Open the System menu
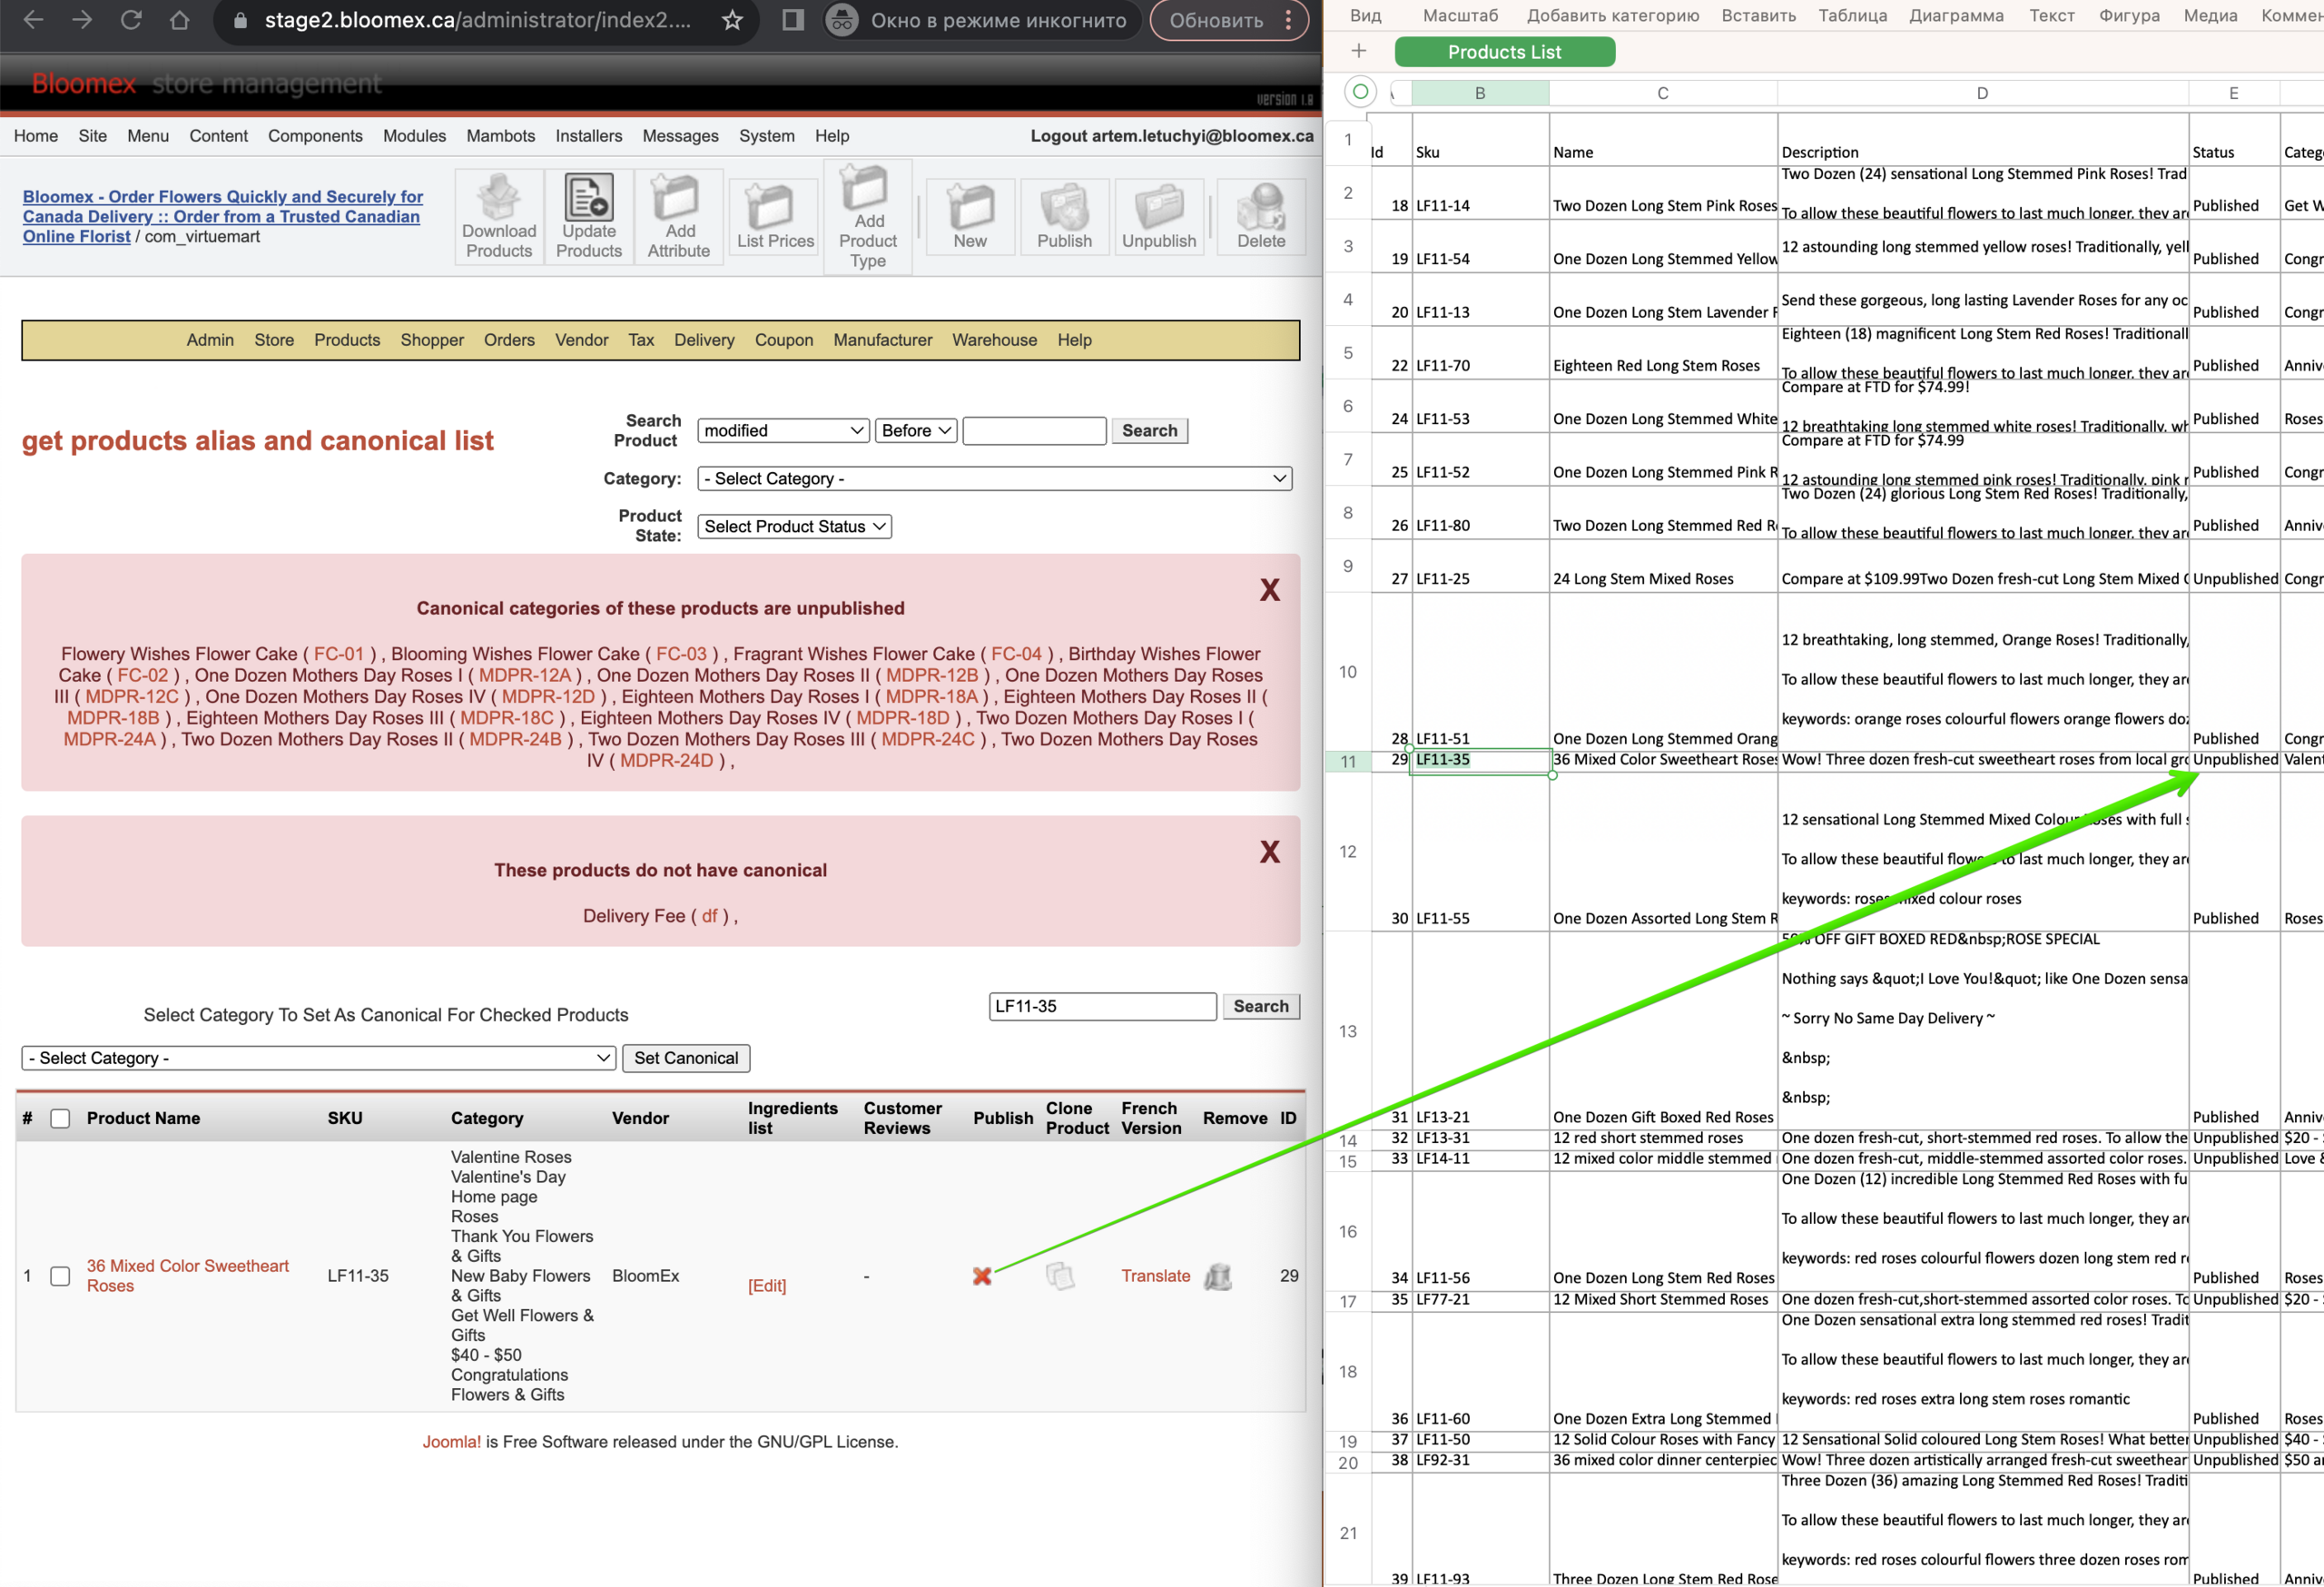This screenshot has width=2324, height=1587. pos(767,136)
